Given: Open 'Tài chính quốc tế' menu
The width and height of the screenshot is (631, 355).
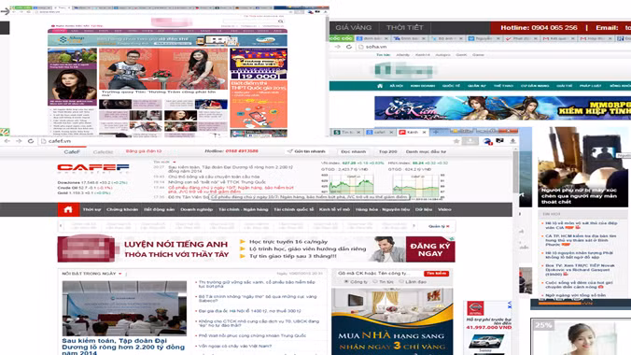Looking at the screenshot, I should [x=293, y=209].
